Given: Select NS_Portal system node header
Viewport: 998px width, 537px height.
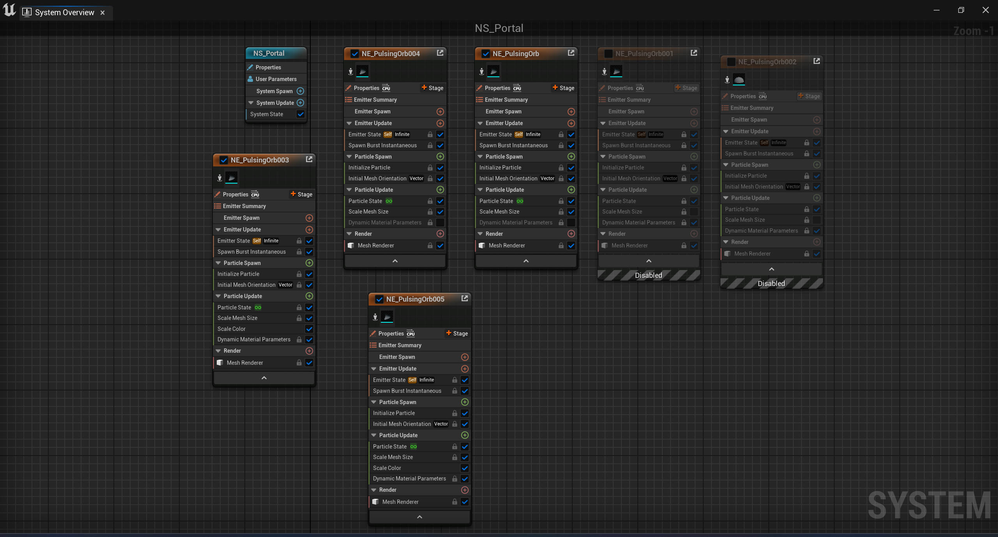Looking at the screenshot, I should point(276,53).
